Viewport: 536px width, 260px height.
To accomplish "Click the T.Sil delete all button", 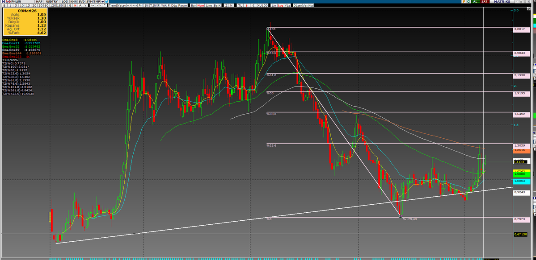I will pos(153,5).
